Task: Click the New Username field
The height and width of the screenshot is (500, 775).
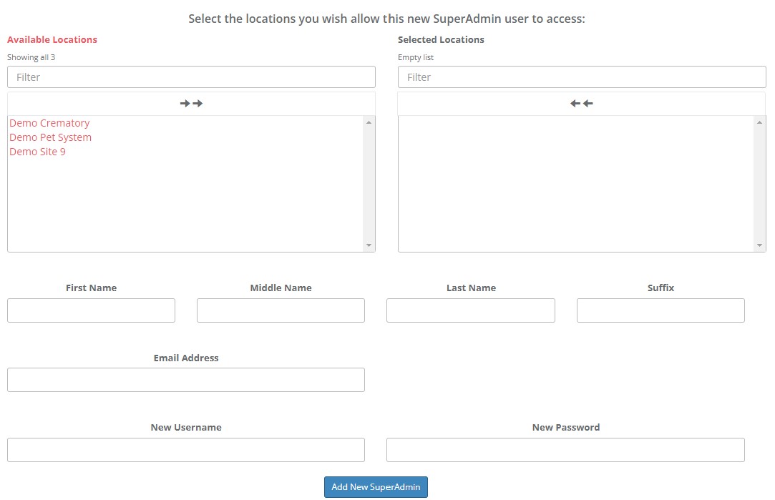Action: [186, 450]
